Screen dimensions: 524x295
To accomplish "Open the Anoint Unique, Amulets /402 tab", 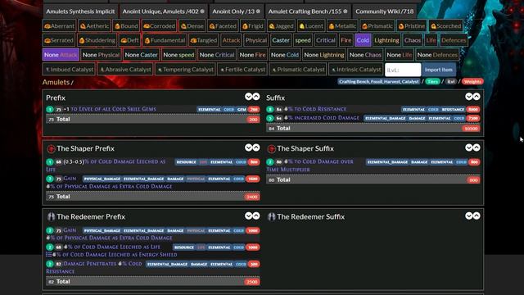I will 164,11.
